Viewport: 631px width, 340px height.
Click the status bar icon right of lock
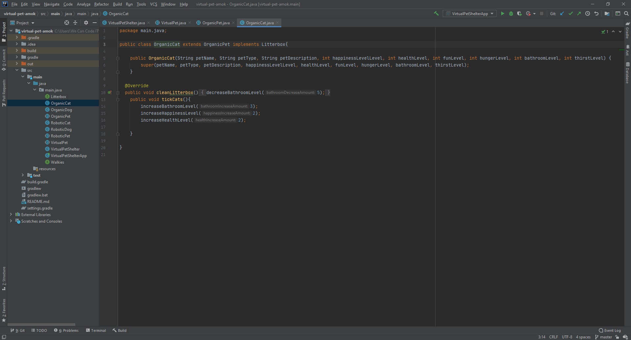625,337
